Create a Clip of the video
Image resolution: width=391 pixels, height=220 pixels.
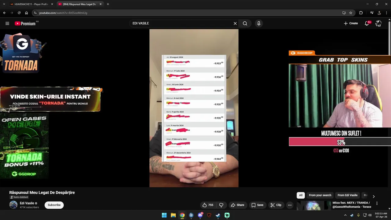coord(276,205)
